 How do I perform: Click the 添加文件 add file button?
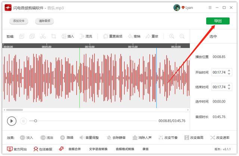click(19, 21)
